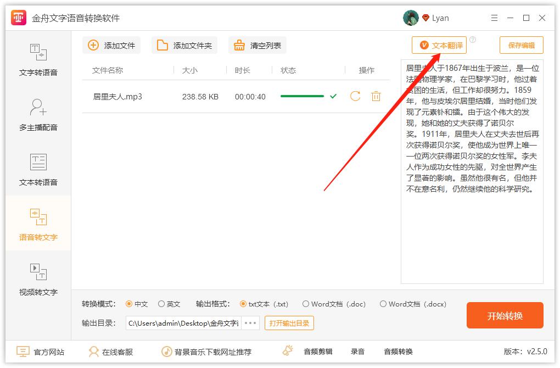This screenshot has height=368, width=560.
Task: Click the green conversion progress bar
Action: 303,96
